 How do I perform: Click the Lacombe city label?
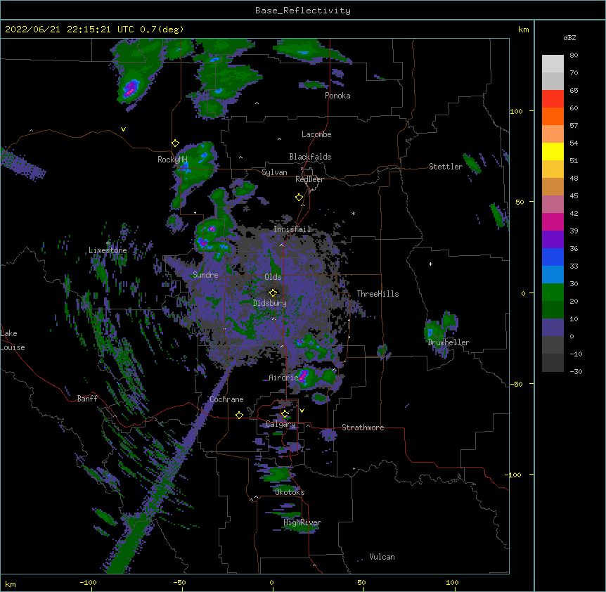316,134
